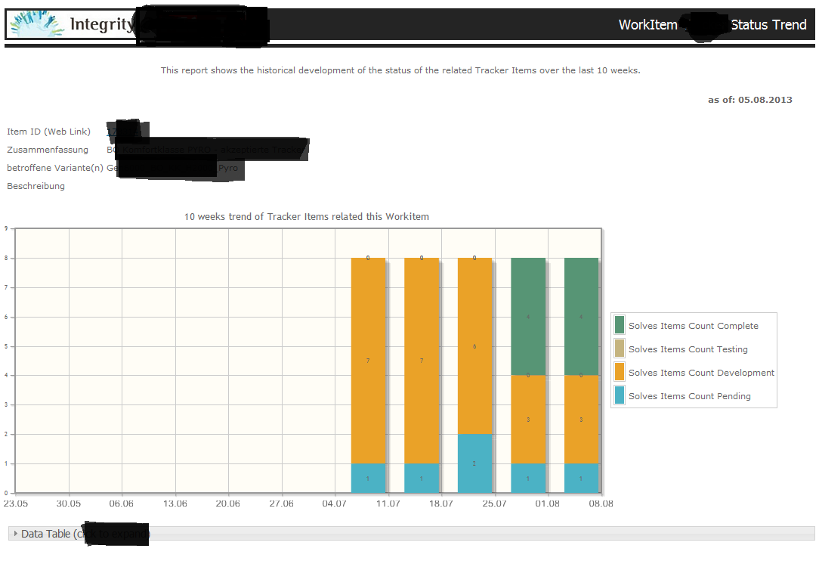Image resolution: width=819 pixels, height=564 pixels.
Task: Click the x-axis label 30.05
Action: coord(69,504)
